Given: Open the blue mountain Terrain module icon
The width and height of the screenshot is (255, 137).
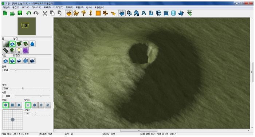Looking at the screenshot, I should click(x=122, y=13).
